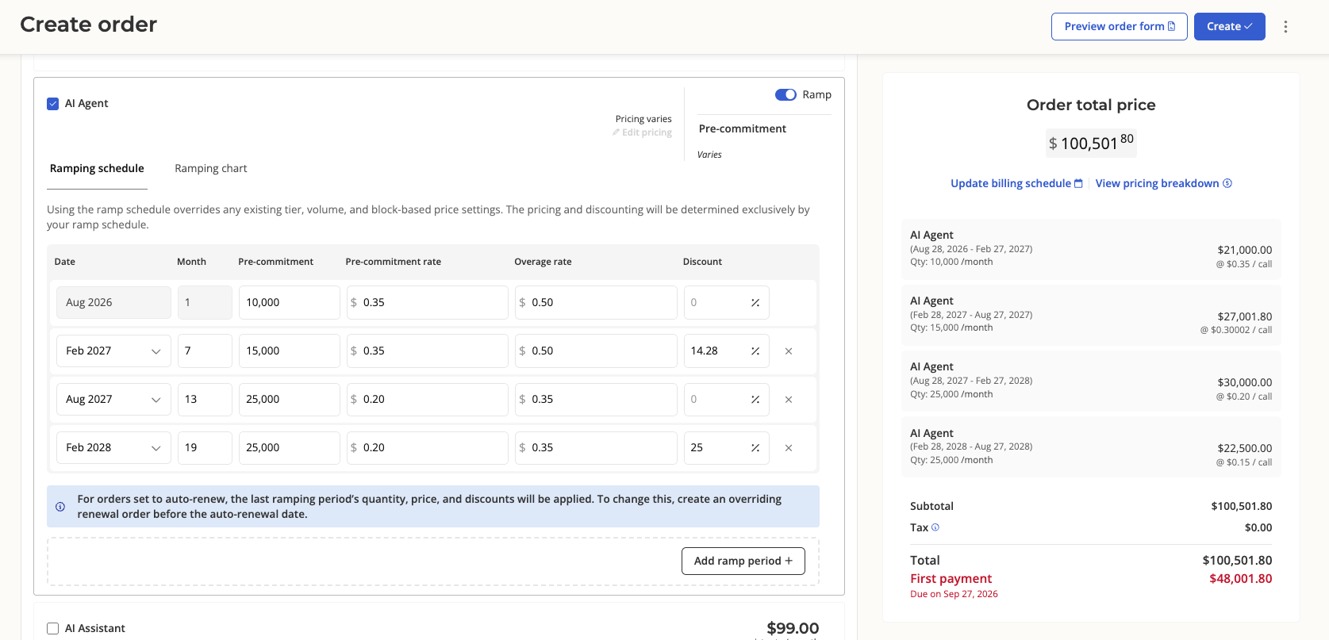Click the info icon in auto-renew notice
Screen dimensions: 1329x640
coord(60,506)
